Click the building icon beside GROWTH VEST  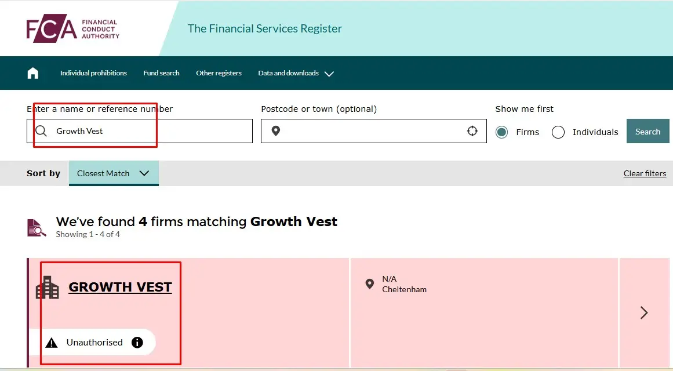click(x=46, y=286)
